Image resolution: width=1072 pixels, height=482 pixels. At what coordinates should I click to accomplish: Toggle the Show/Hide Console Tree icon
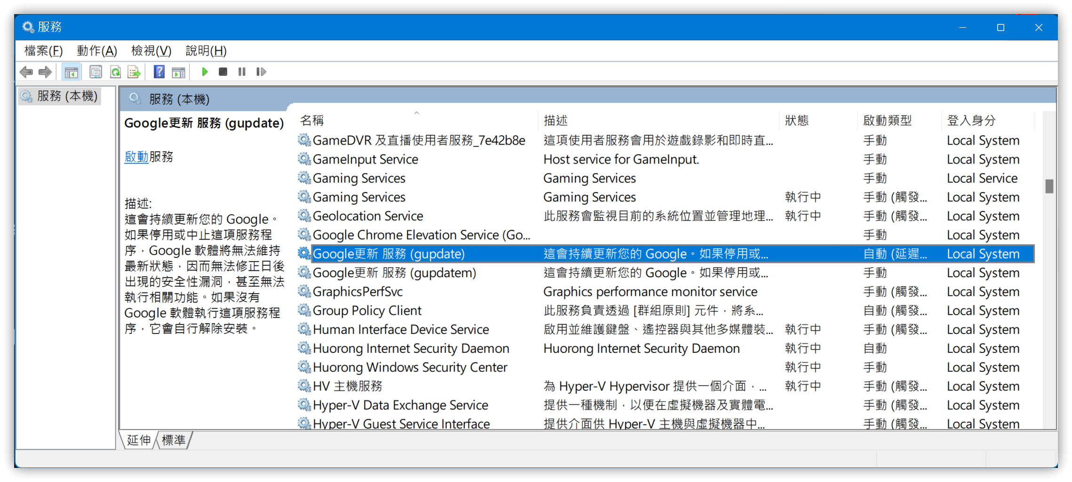(x=71, y=72)
